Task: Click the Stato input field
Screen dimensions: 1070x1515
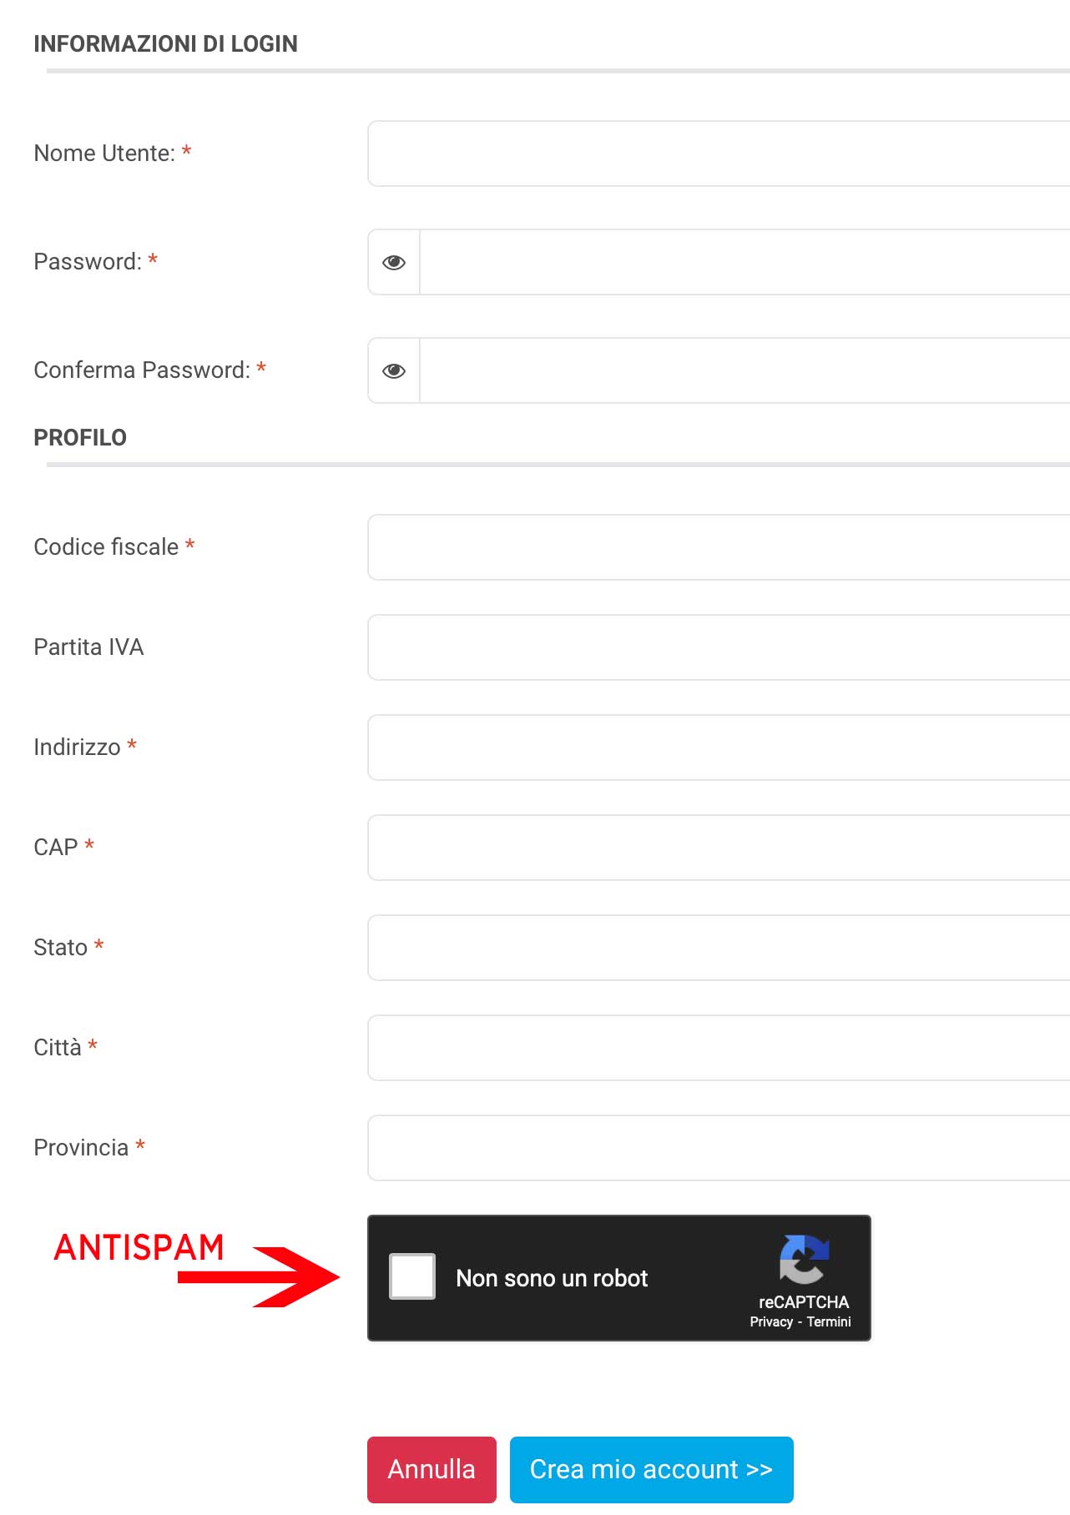Action: click(718, 948)
